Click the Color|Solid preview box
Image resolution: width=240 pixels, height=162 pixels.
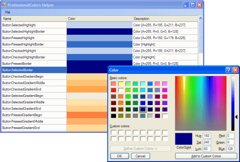tap(184, 139)
